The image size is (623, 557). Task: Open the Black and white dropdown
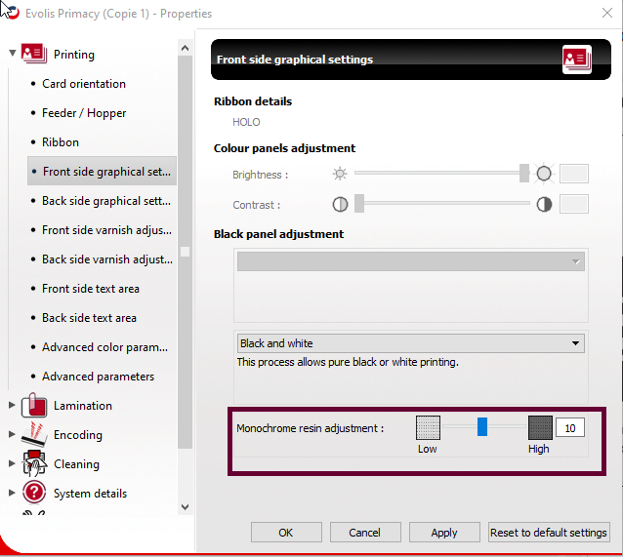411,343
